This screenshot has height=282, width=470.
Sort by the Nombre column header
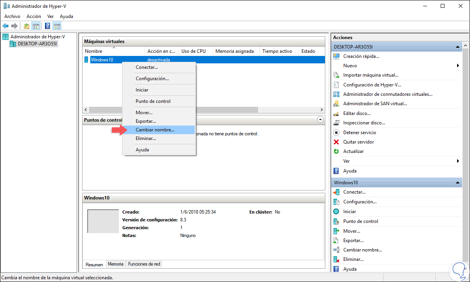pos(113,51)
